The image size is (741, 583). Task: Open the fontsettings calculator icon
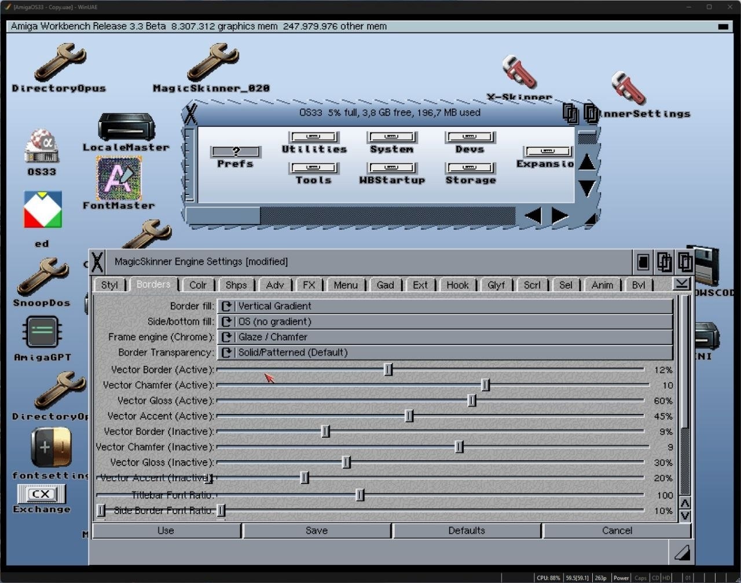coord(51,447)
